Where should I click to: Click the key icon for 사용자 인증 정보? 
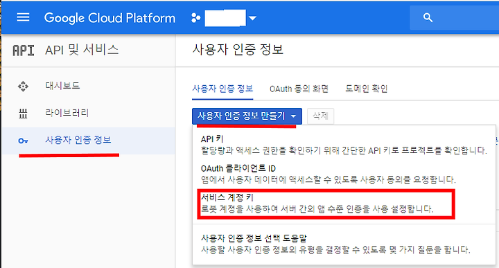click(x=23, y=141)
